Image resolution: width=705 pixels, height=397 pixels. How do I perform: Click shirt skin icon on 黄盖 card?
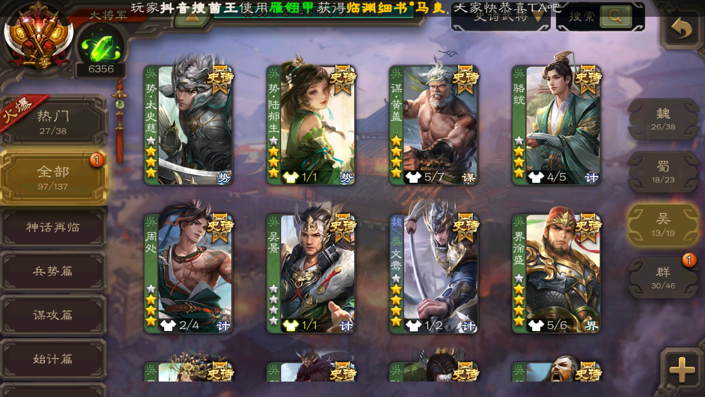pos(413,177)
